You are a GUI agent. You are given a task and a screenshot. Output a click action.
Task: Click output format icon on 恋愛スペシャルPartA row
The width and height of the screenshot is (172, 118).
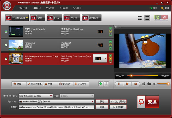coord(100,31)
